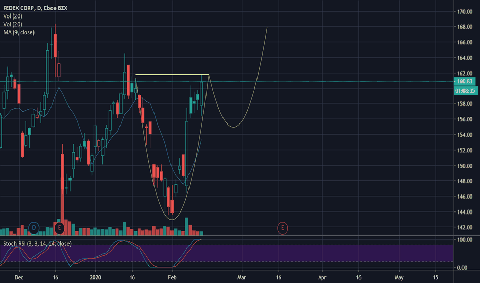Click the May date axis label
This screenshot has width=480, height=283.
(x=399, y=277)
